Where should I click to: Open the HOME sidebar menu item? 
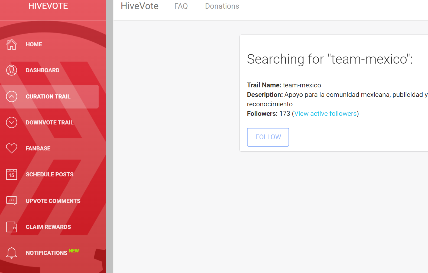34,44
